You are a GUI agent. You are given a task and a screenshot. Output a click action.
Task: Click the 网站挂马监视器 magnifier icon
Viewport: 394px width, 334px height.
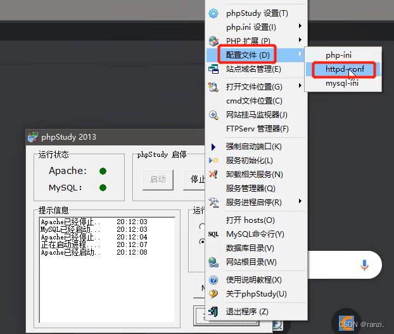[213, 115]
